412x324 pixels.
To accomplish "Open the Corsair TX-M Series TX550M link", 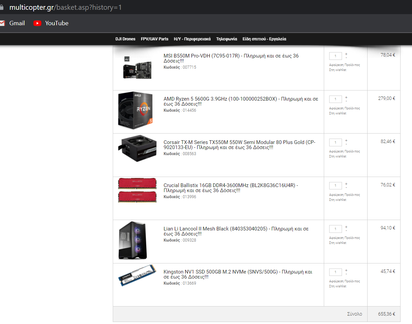I will (239, 145).
